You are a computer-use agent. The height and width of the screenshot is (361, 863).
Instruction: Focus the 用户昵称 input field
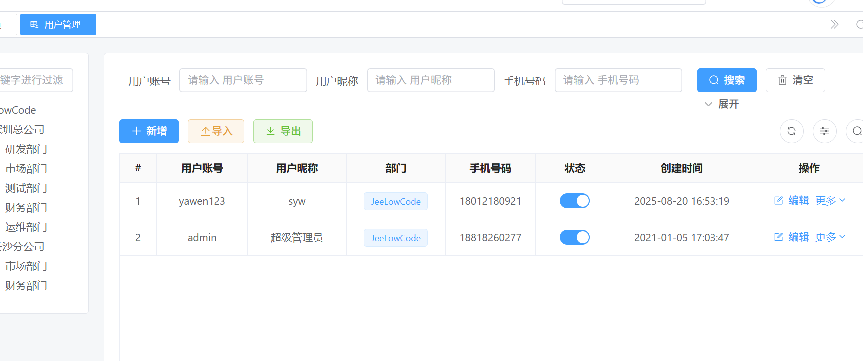(x=431, y=80)
